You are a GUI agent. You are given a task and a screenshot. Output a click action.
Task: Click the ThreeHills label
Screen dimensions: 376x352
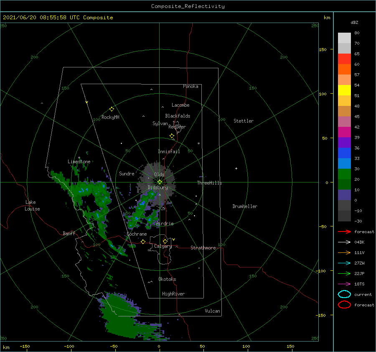pyautogui.click(x=209, y=183)
